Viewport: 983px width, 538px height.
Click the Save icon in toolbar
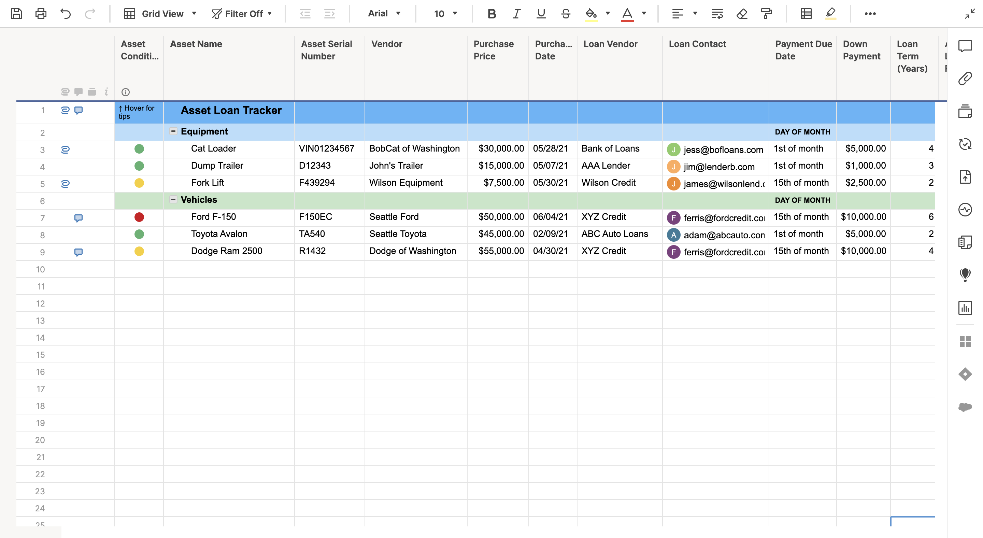(x=16, y=14)
